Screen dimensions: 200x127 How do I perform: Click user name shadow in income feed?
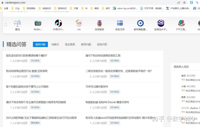(194, 108)
